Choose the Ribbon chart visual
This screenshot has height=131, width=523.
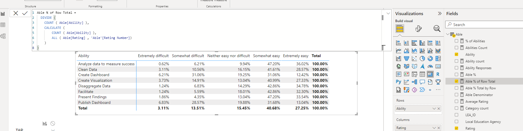coord(438,51)
